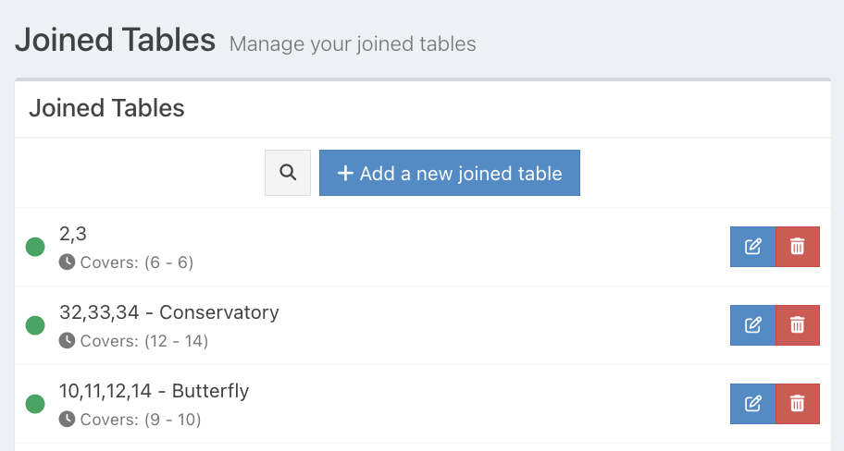Screen dimensions: 844x451
Task: Delete joined table 2,3
Action: [x=797, y=247]
